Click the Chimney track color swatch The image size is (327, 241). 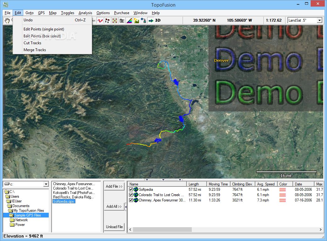283,201
